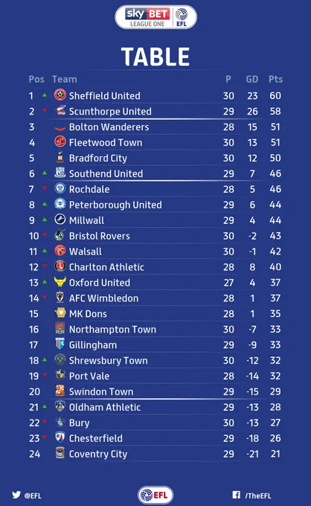Viewport: 311px width, 506px height.
Task: Select the Millwall club crest
Action: pos(60,220)
